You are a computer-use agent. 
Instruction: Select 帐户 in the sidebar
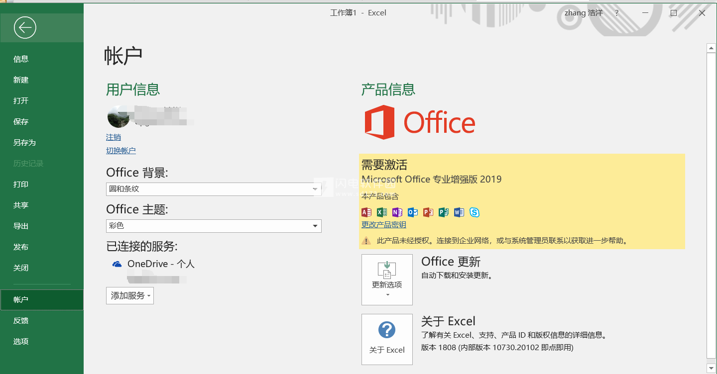(42, 299)
